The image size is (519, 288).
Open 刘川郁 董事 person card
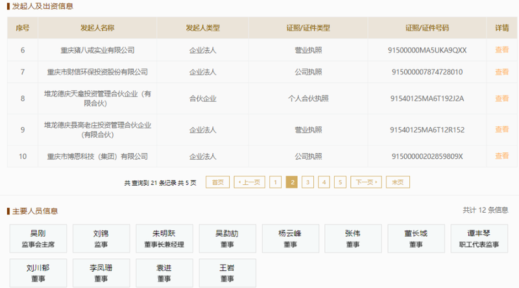coord(38,273)
